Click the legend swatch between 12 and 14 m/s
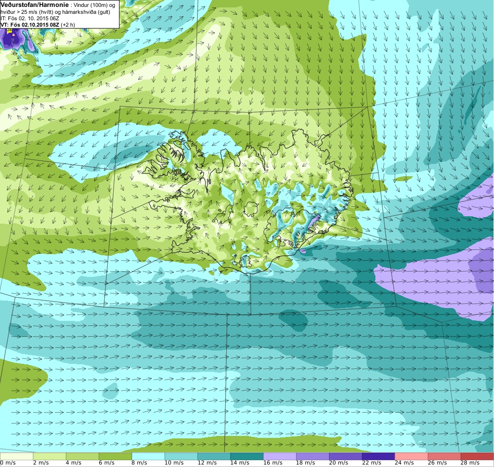The height and width of the screenshot is (467, 494). [x=214, y=456]
